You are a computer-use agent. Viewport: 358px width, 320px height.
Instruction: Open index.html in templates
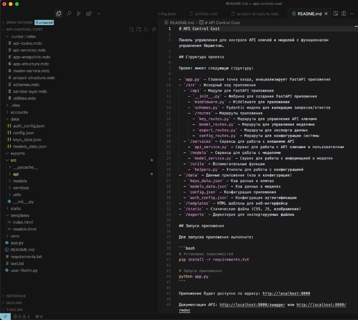23,222
